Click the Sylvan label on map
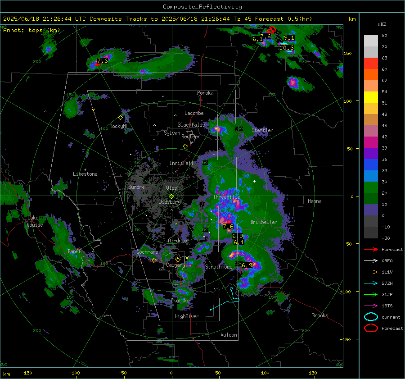Viewport: 405px width, 379px height. (x=172, y=133)
